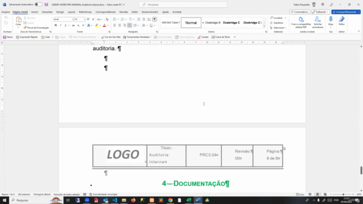Screen dimensions: 363x204
Task: Click the Align Right icon
Action: pos(124,25)
